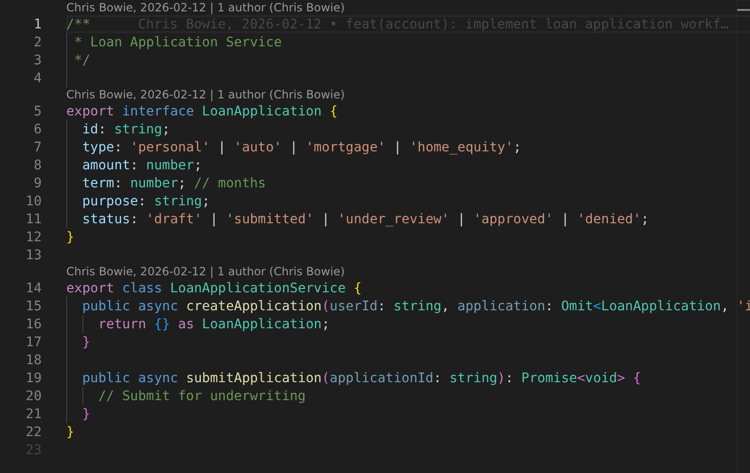This screenshot has width=750, height=473.
Task: Click the submitApplication method name
Action: pos(254,378)
